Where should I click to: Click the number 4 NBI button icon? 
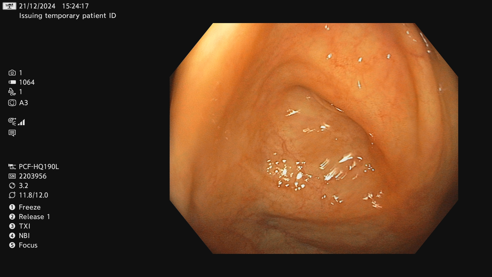click(12, 236)
